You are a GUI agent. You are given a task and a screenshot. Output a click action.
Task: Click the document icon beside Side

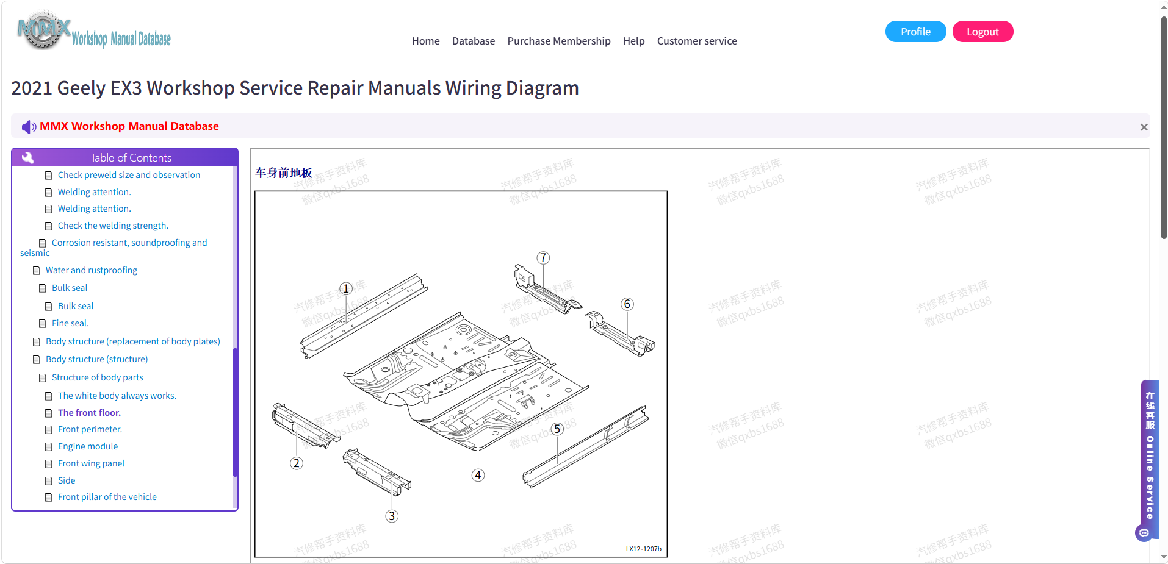point(49,481)
